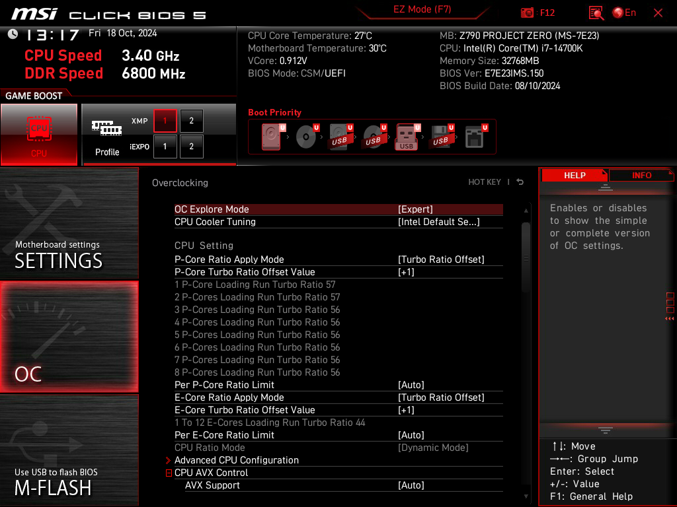Open the OC overclocking section

click(x=69, y=337)
